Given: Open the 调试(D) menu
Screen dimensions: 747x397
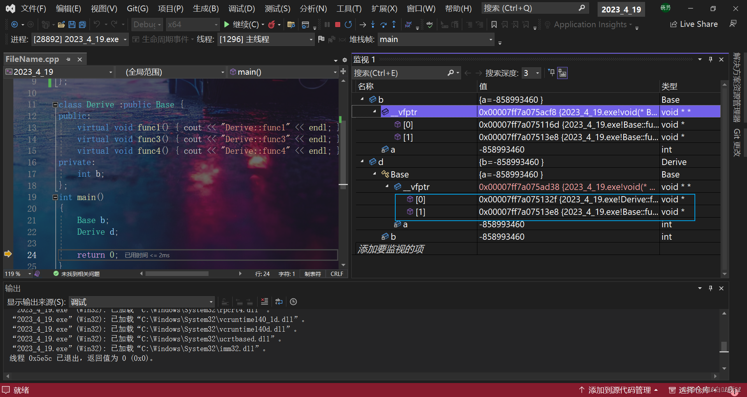Looking at the screenshot, I should click(x=241, y=9).
